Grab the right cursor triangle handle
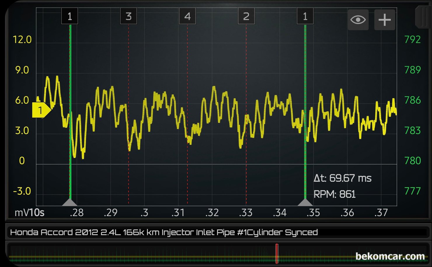This screenshot has width=432, height=267. point(305,202)
